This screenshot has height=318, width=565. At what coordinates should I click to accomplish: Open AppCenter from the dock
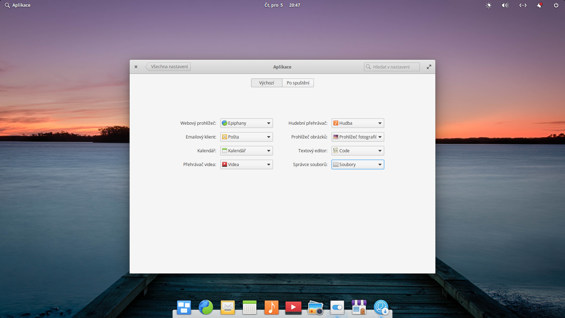point(359,307)
